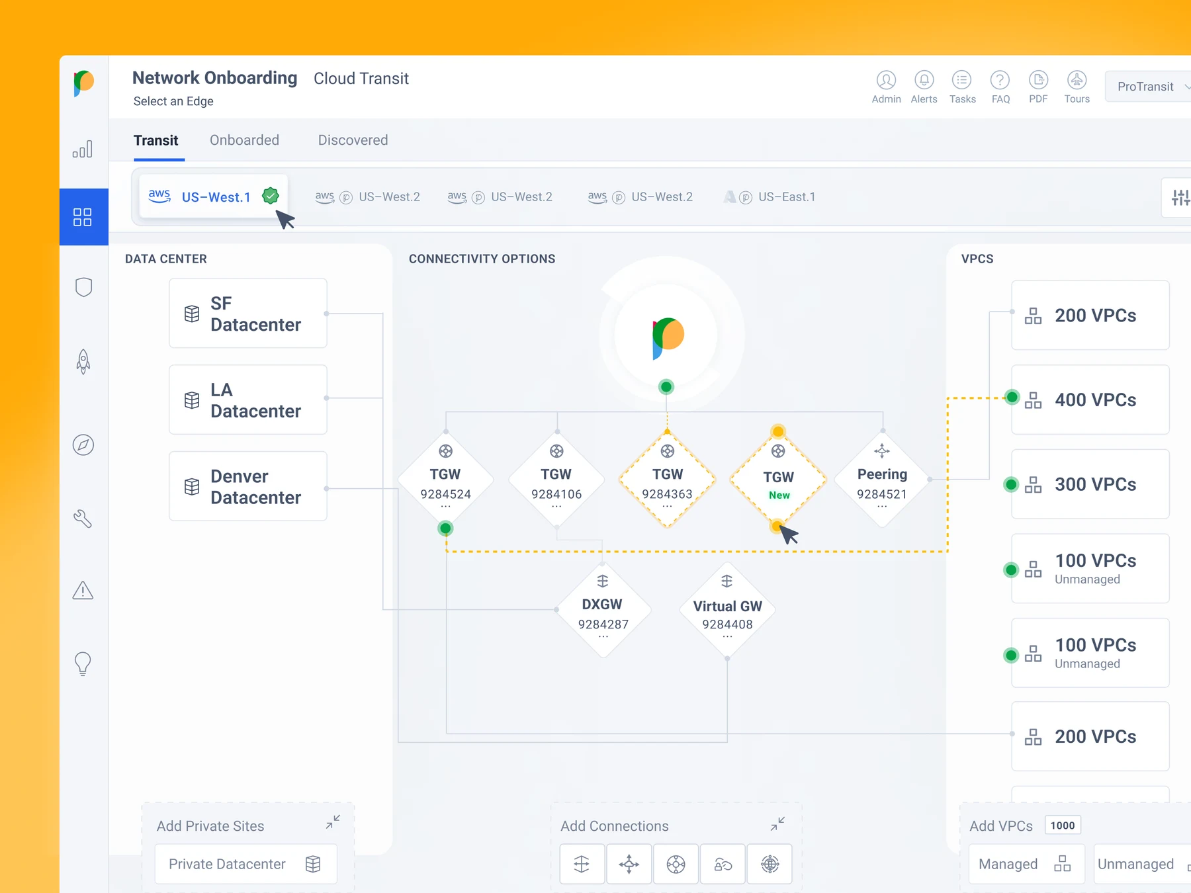Click the DXGW 9284287 node

tap(603, 610)
